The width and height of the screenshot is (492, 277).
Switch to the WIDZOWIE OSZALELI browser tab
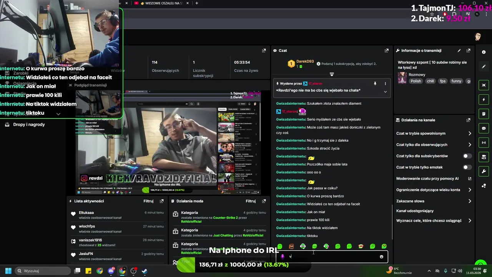[161, 3]
